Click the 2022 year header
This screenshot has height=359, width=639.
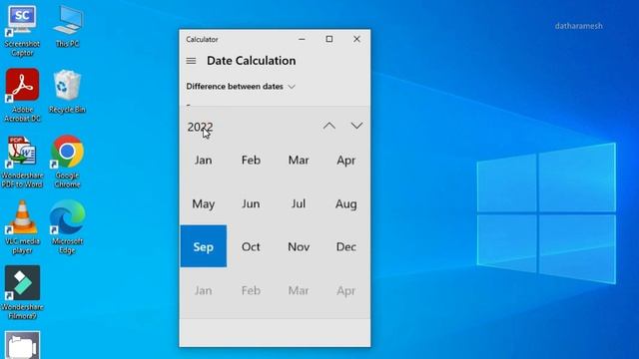pyautogui.click(x=200, y=127)
